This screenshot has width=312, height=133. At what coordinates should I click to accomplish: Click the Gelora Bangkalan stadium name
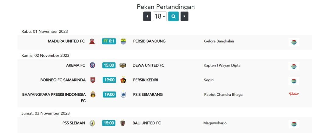click(x=219, y=41)
